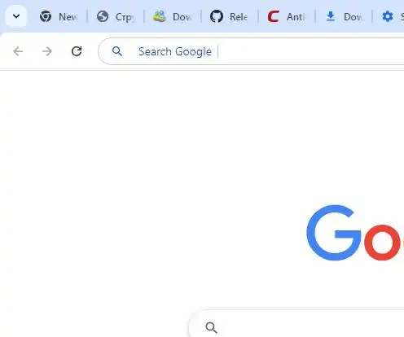Viewport: 404px width, 337px height.
Task: Click the magnifier icon in the address bar
Action: [117, 51]
